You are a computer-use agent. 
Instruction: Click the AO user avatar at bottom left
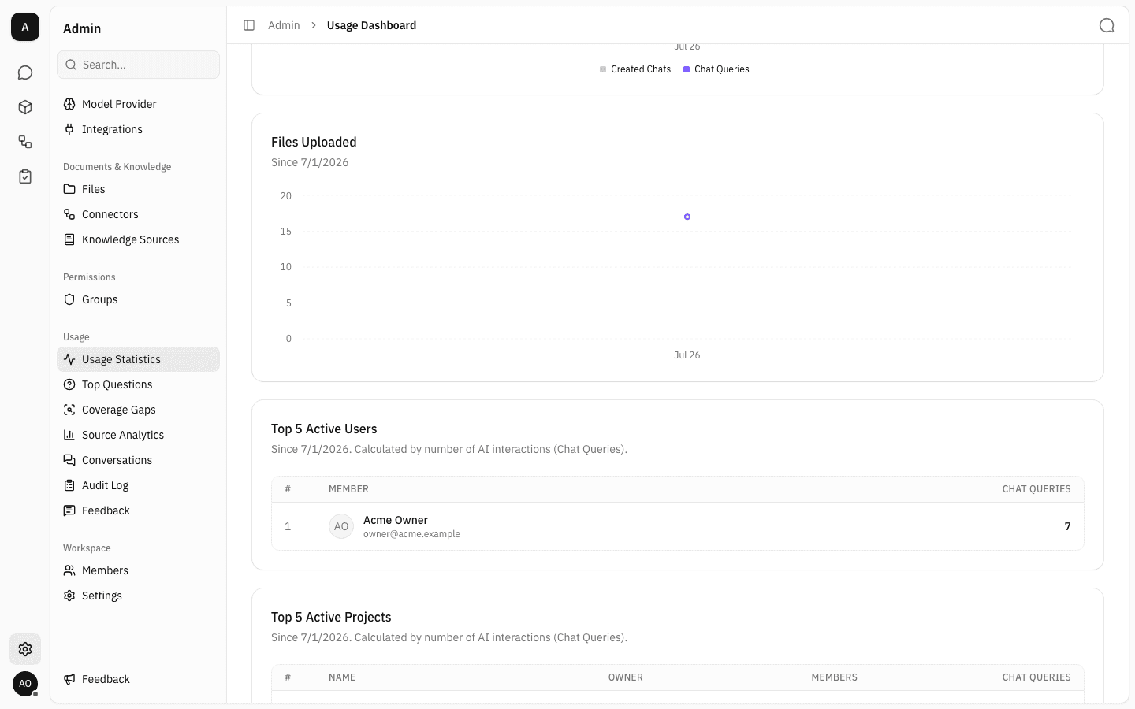25,684
